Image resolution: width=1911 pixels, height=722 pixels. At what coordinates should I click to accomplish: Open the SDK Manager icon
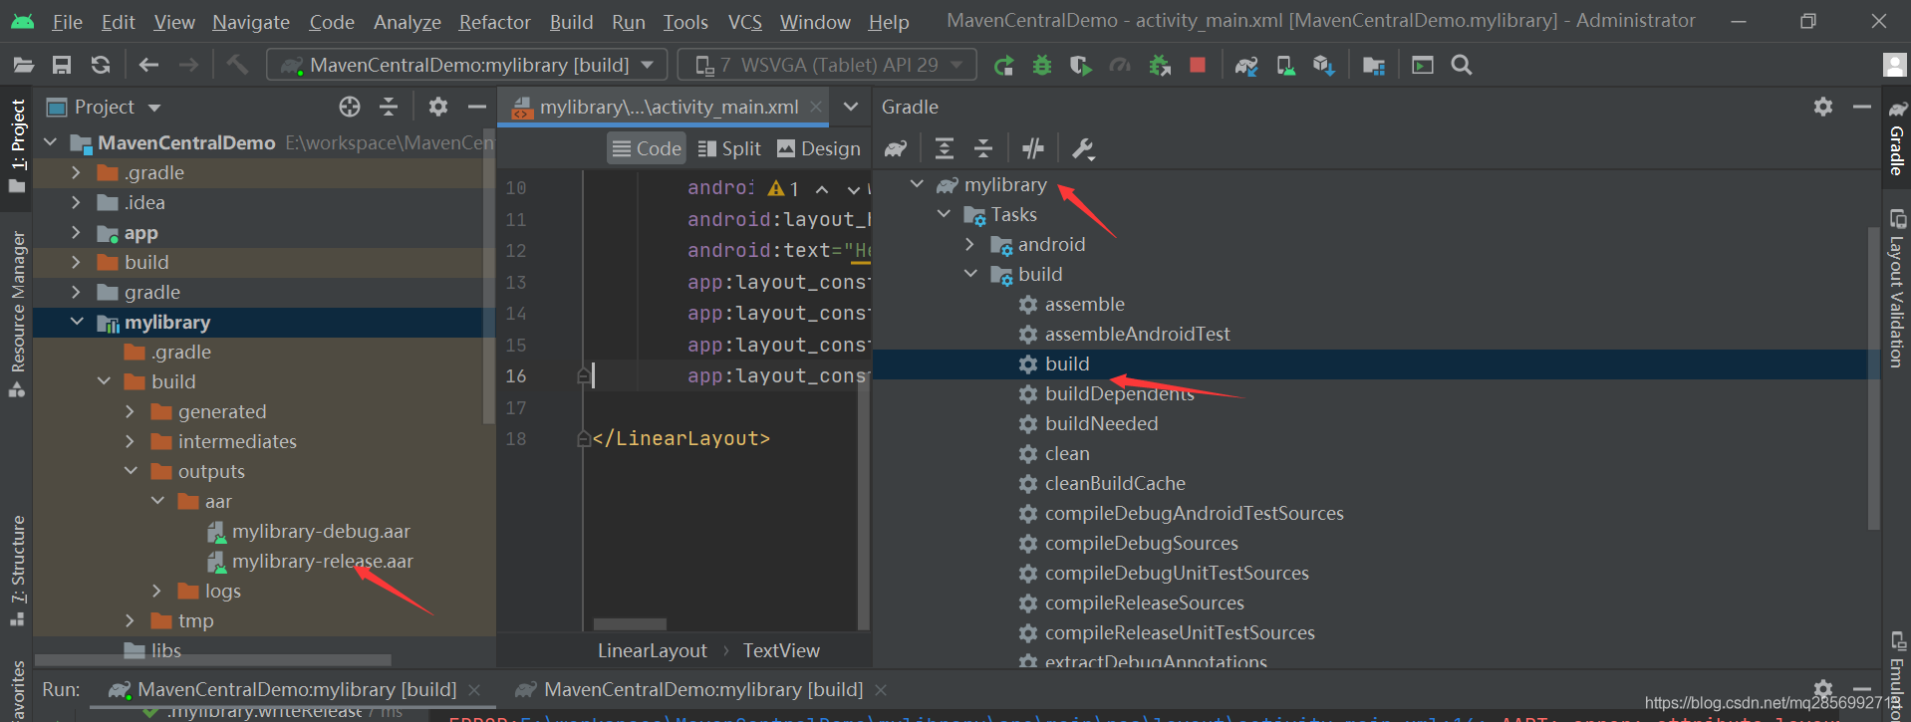click(x=1324, y=66)
